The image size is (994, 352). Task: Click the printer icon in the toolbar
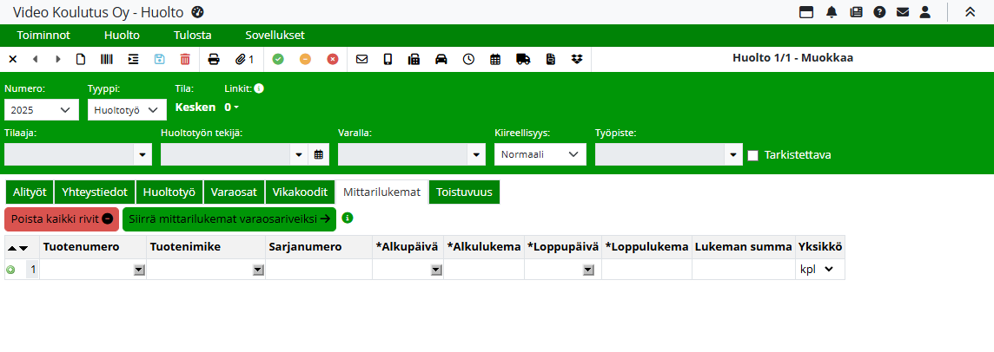214,59
